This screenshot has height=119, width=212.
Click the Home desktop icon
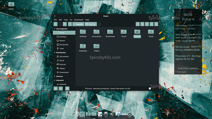tap(11, 4)
